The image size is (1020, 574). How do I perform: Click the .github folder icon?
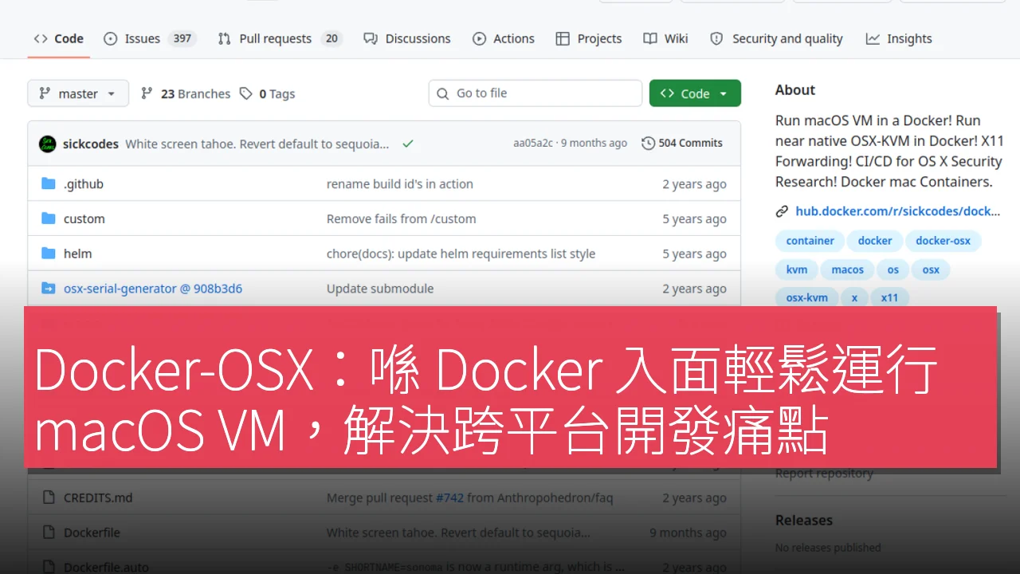coord(49,184)
